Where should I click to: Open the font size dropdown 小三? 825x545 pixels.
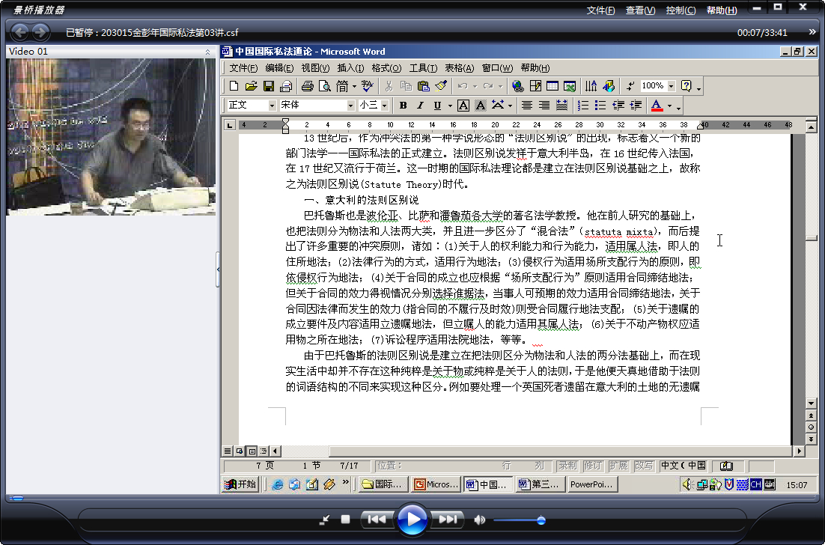tap(384, 106)
